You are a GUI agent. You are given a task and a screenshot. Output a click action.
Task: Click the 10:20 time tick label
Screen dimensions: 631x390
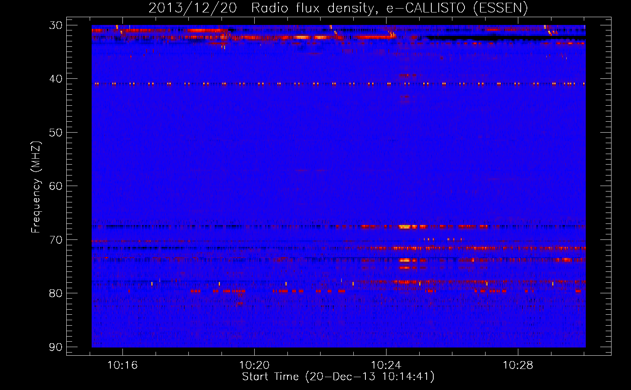[x=254, y=365]
